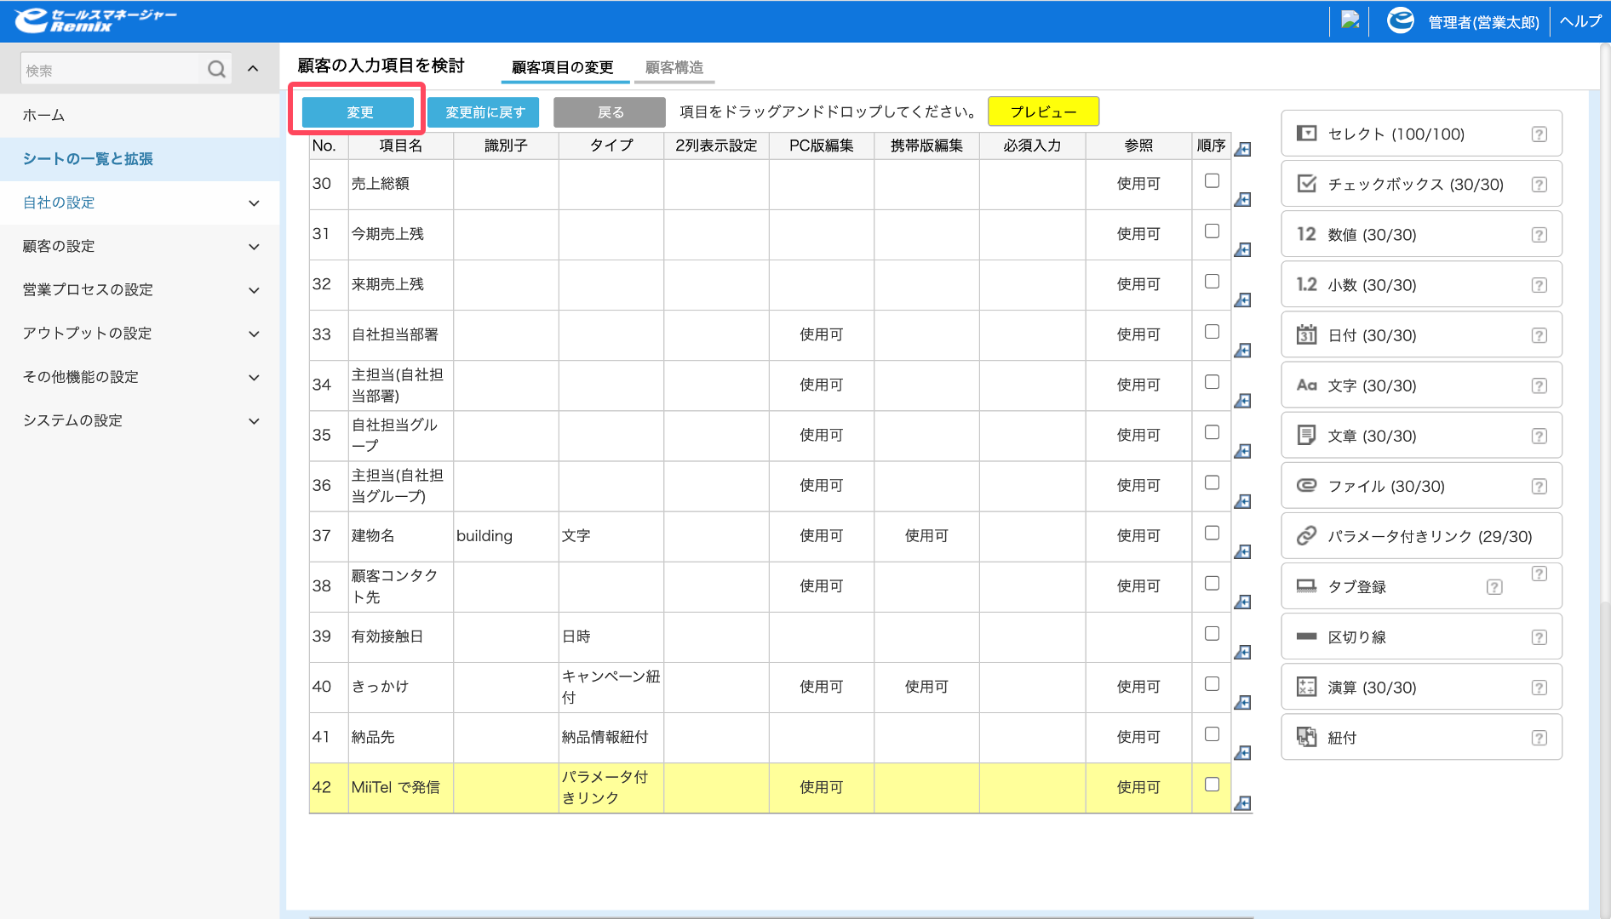The width and height of the screenshot is (1611, 919).
Task: Click the 演算 calculation field icon
Action: [x=1306, y=687]
